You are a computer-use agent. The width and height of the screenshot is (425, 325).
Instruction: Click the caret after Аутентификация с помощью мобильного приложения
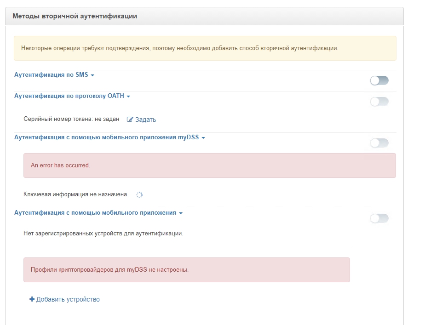[181, 214]
